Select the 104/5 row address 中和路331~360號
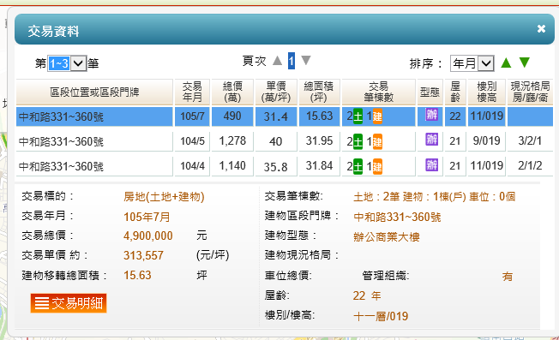 tap(61, 141)
